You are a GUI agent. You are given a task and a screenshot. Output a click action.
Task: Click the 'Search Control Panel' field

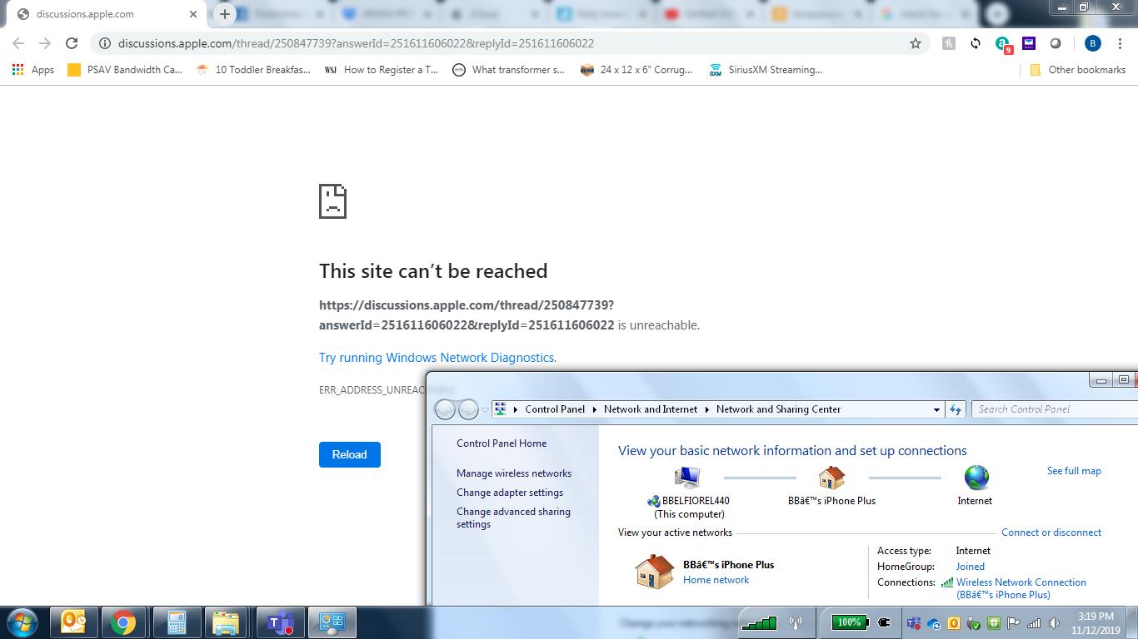pos(1055,409)
